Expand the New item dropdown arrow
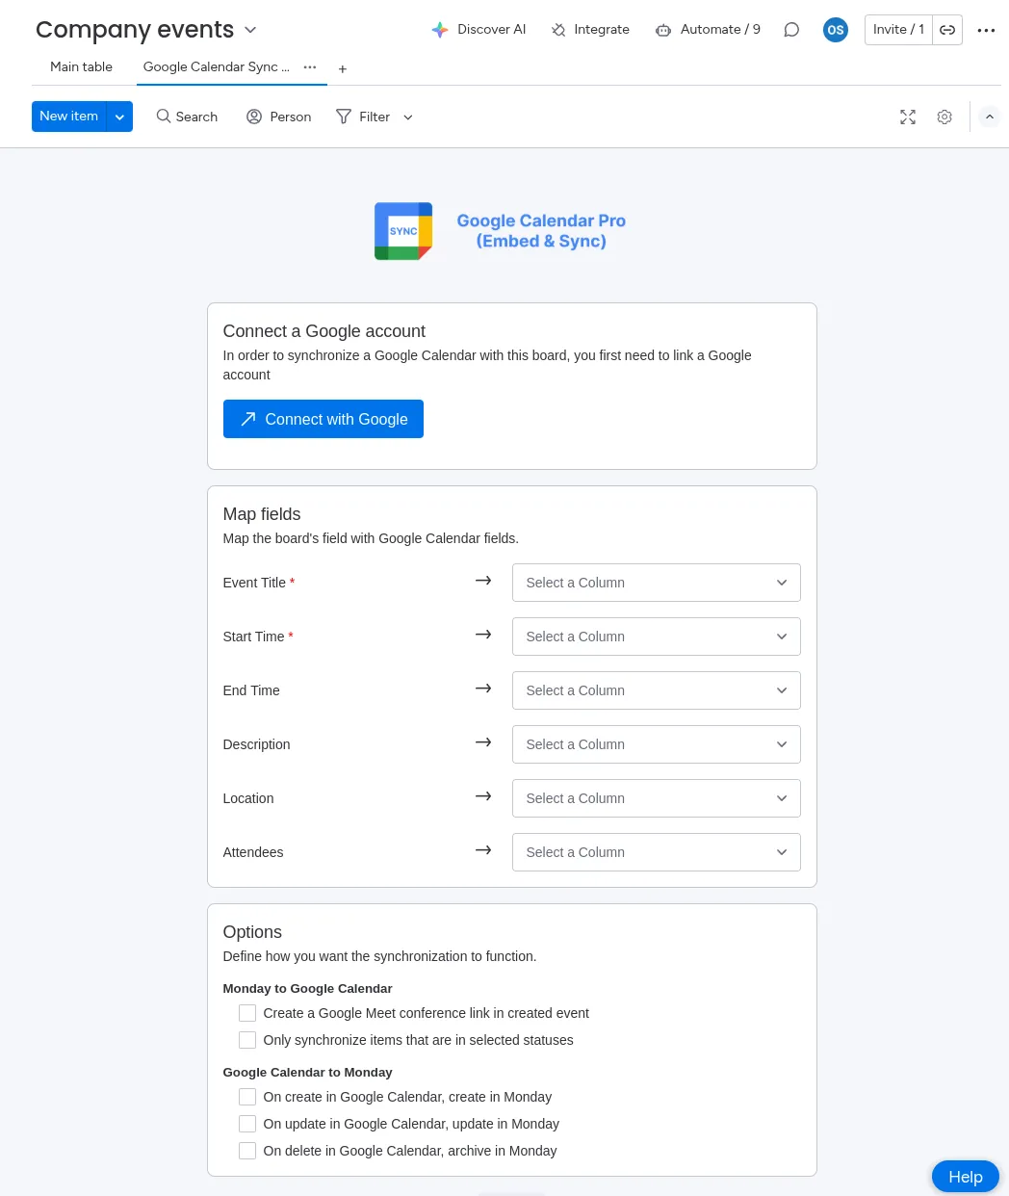 [119, 117]
